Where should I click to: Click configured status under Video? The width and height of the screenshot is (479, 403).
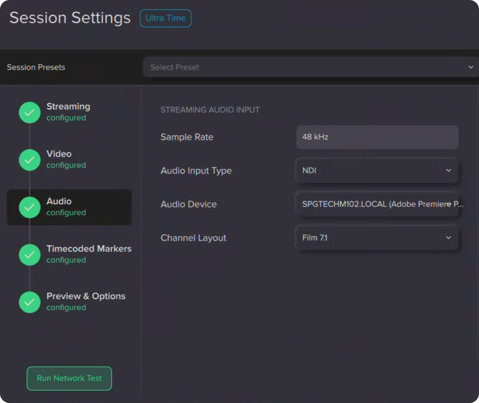pyautogui.click(x=66, y=165)
